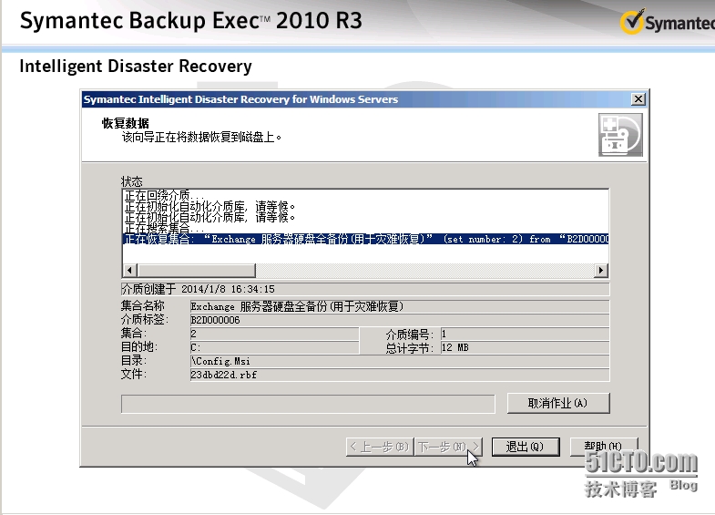Click the 帮助(H) help button
This screenshot has width=715, height=515.
604,447
